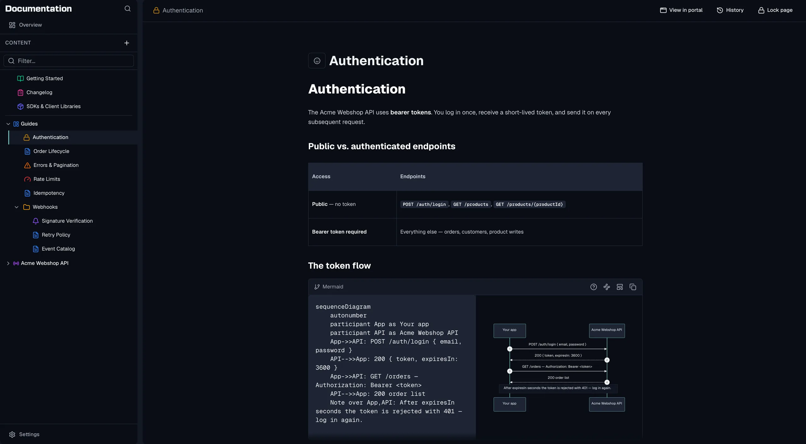806x444 pixels.
Task: Copy the Mermaid code block
Action: click(x=633, y=287)
